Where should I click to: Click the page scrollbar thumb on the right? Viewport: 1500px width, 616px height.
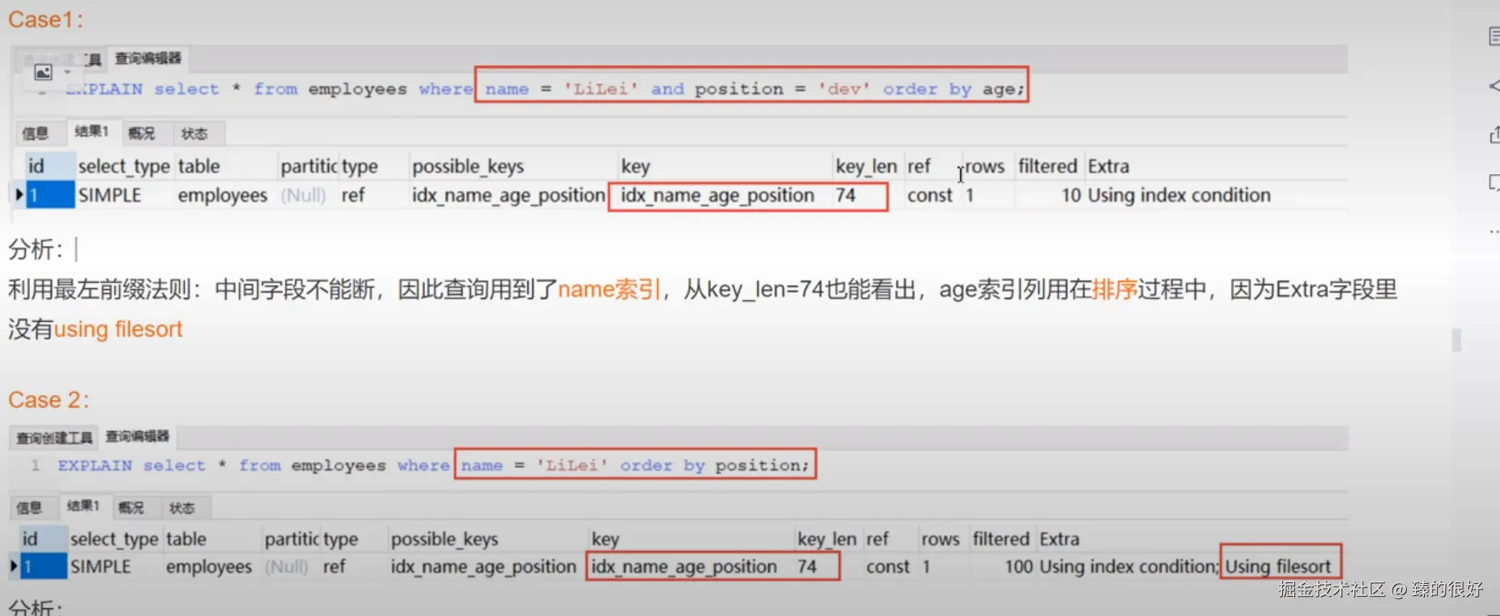pos(1456,340)
